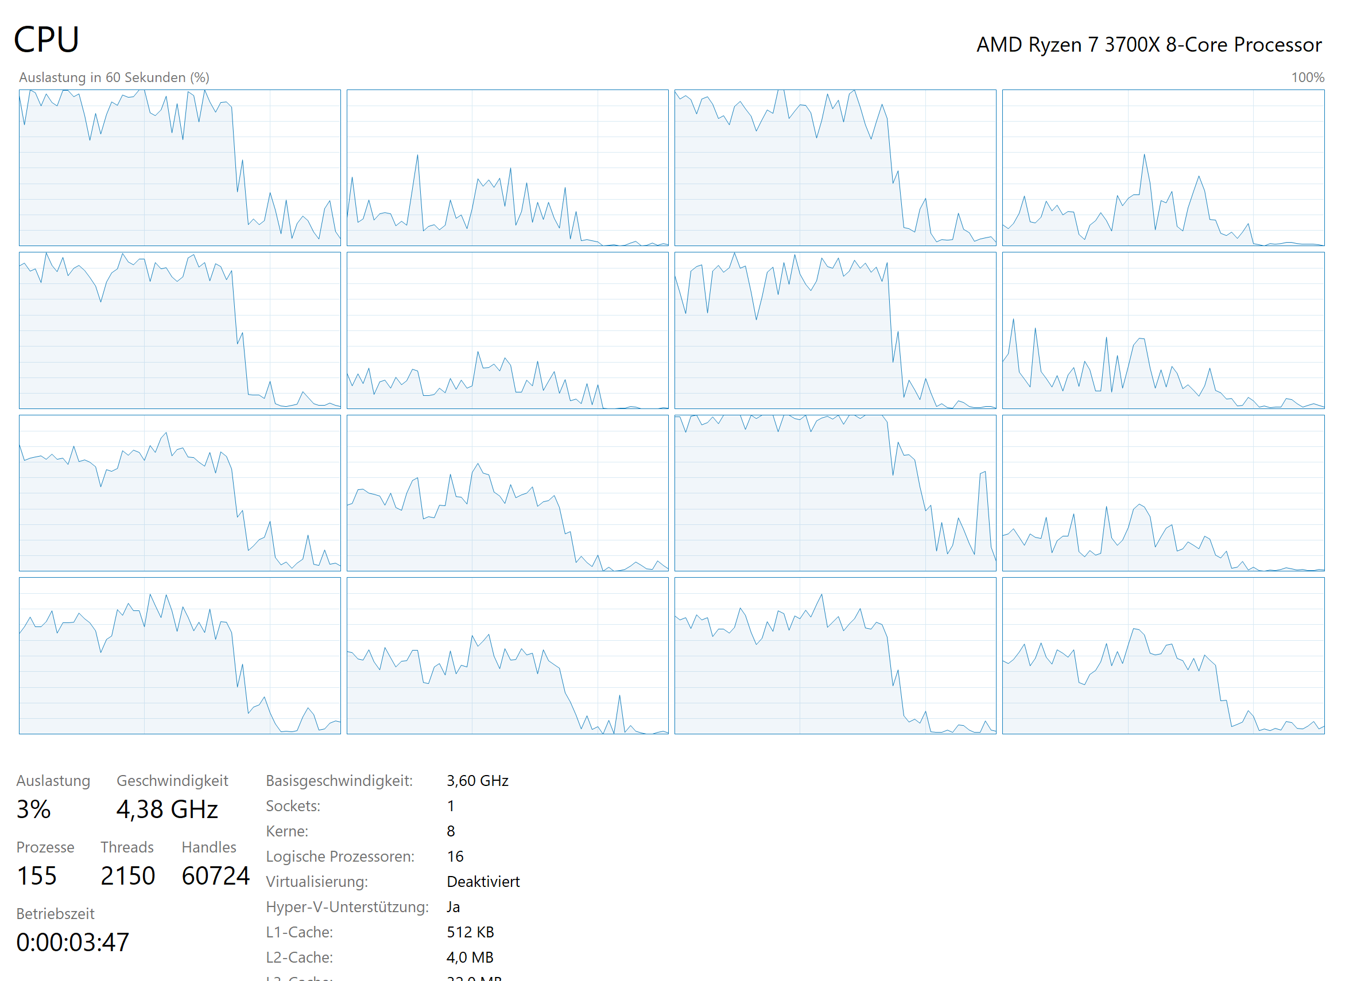The image size is (1349, 981).
Task: Click the CPU heading title
Action: click(46, 40)
